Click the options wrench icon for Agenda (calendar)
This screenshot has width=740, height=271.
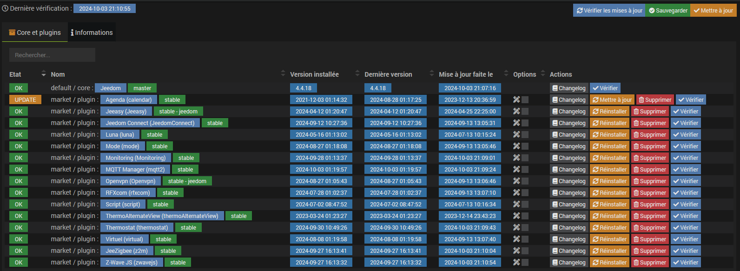pos(516,99)
